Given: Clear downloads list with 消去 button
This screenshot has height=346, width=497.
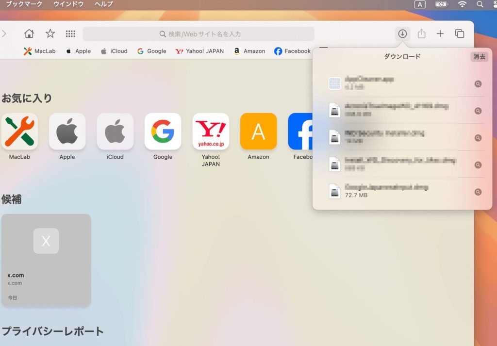Looking at the screenshot, I should pos(479,57).
